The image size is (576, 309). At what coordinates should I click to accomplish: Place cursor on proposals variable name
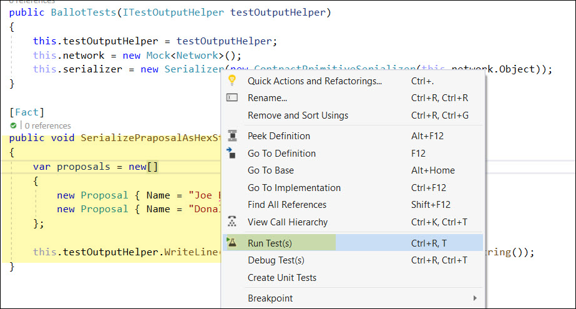click(x=84, y=166)
